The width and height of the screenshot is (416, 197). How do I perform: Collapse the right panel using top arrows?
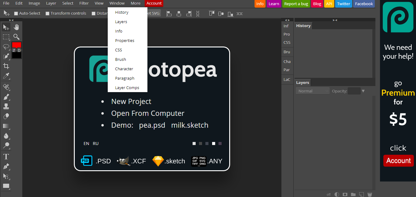pos(335,20)
